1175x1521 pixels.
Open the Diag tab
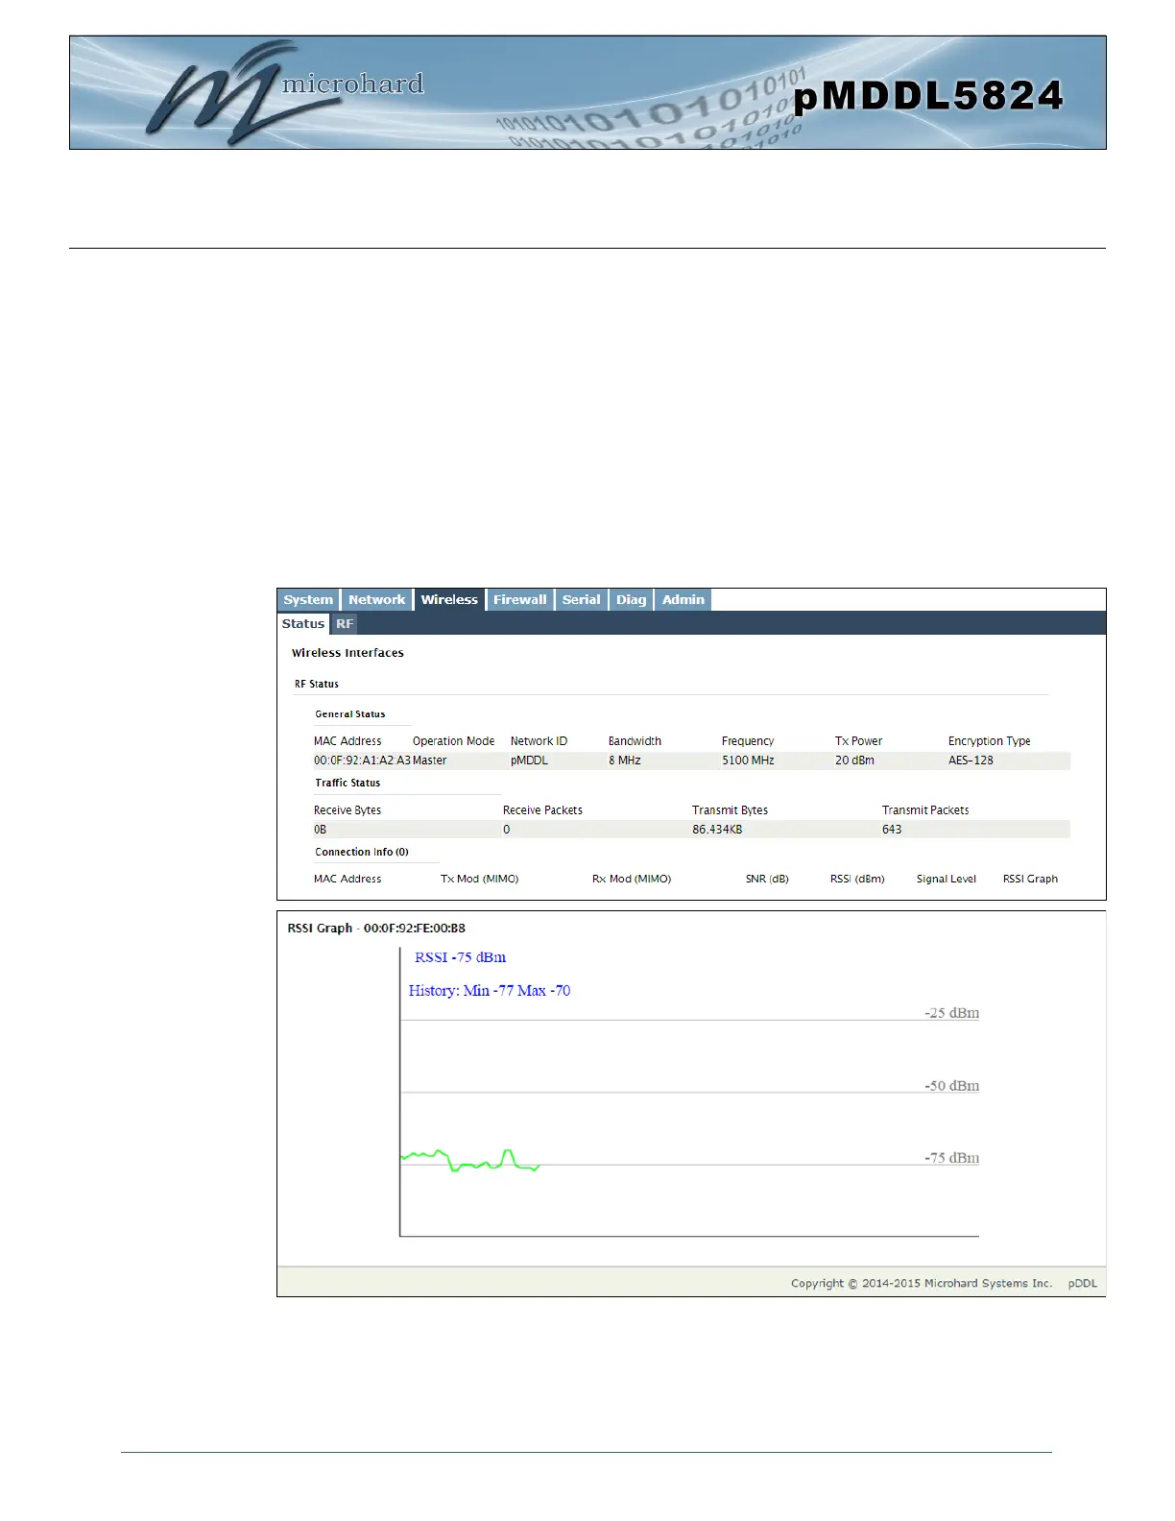click(x=631, y=599)
